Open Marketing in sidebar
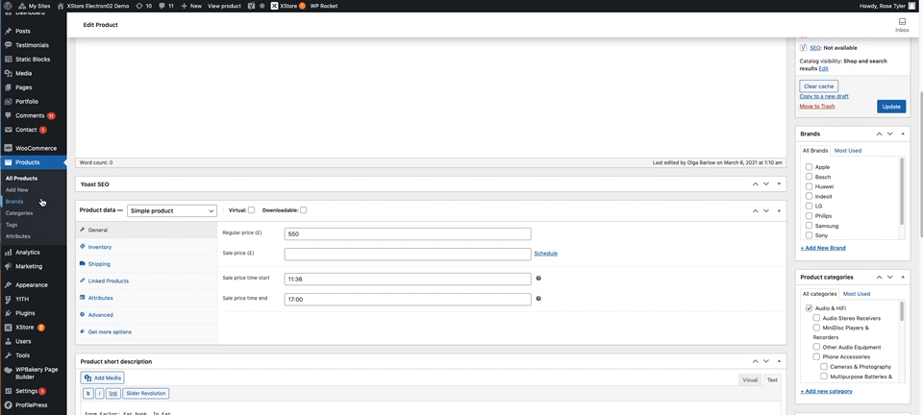This screenshot has width=923, height=415. pyautogui.click(x=29, y=266)
